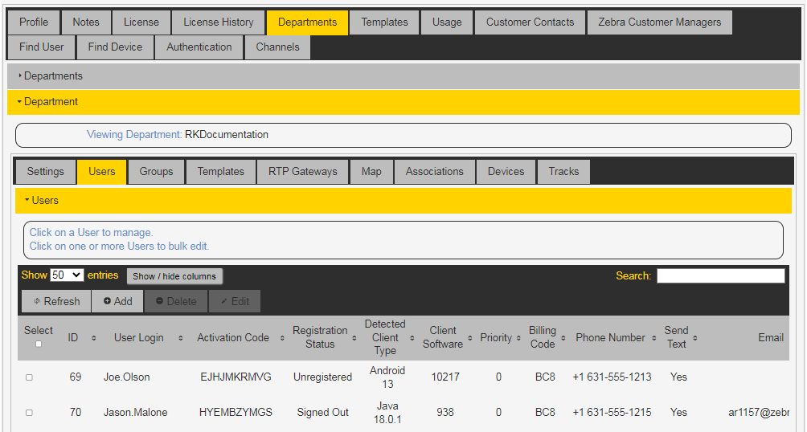The image size is (807, 432).
Task: Open the License History tab
Action: [x=218, y=22]
